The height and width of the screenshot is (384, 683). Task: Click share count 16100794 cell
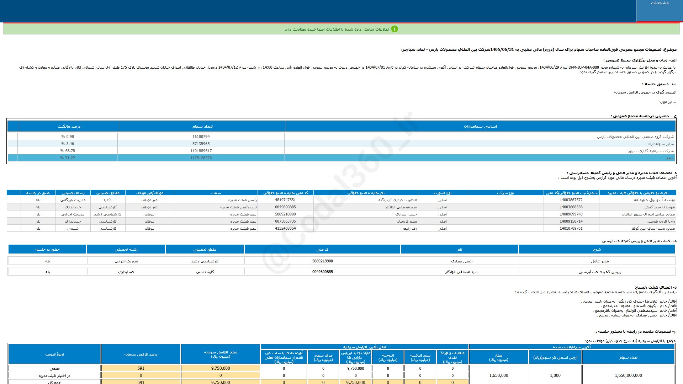(201, 137)
